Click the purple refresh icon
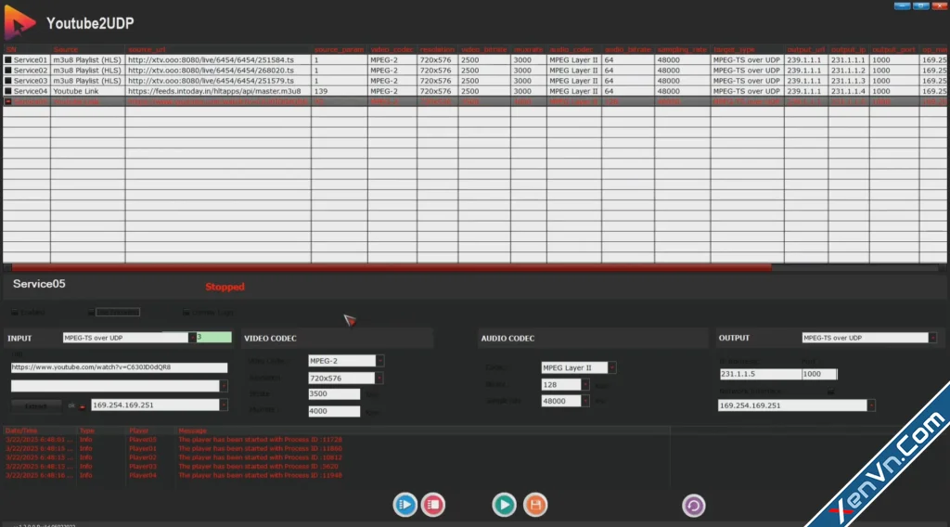The image size is (950, 527). tap(694, 506)
